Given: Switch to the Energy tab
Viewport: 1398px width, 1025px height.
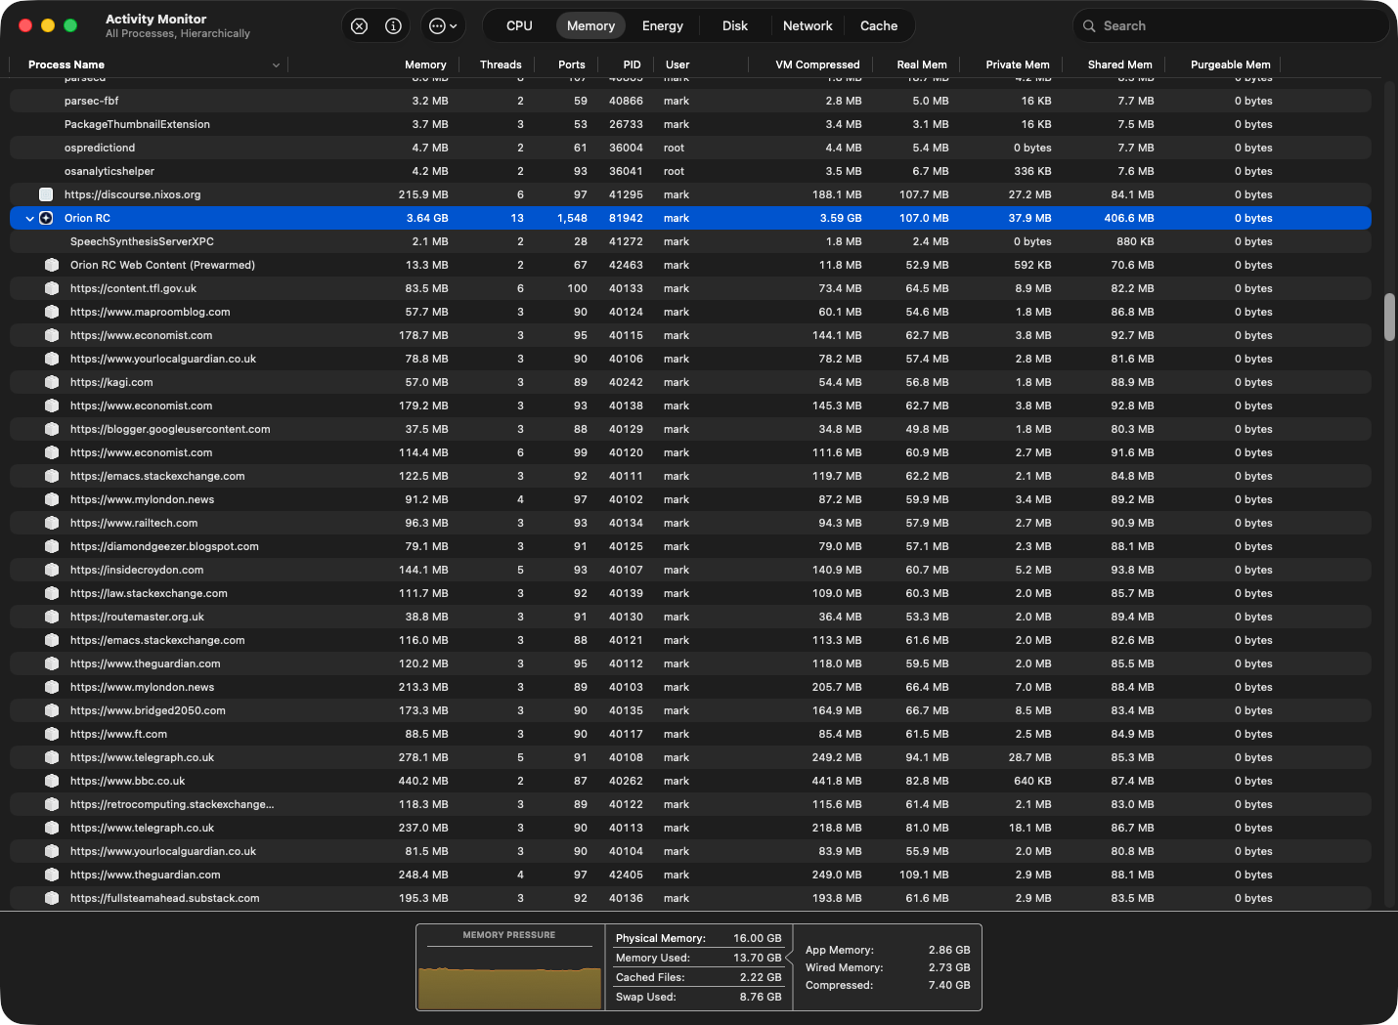Looking at the screenshot, I should tap(662, 26).
